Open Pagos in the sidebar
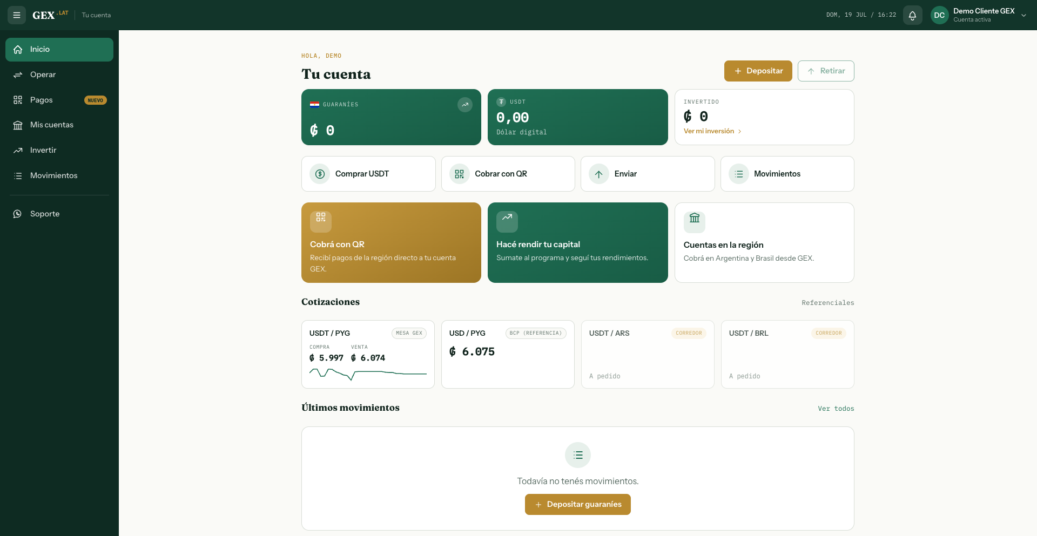Image resolution: width=1037 pixels, height=536 pixels. click(x=59, y=100)
